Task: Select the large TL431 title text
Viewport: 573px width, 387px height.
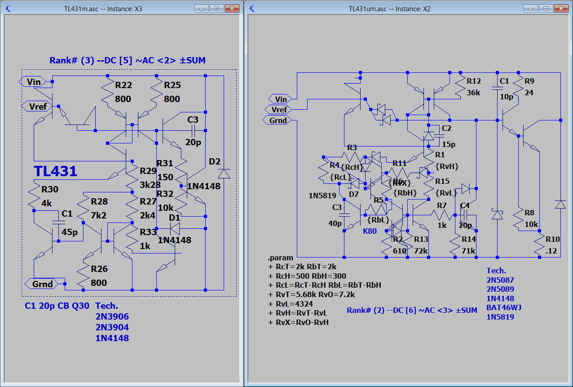Action: (x=56, y=171)
